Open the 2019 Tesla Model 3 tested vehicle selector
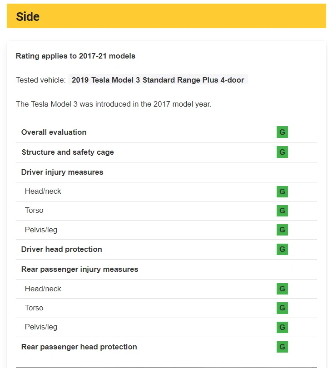This screenshot has height=368, width=328. pos(158,80)
